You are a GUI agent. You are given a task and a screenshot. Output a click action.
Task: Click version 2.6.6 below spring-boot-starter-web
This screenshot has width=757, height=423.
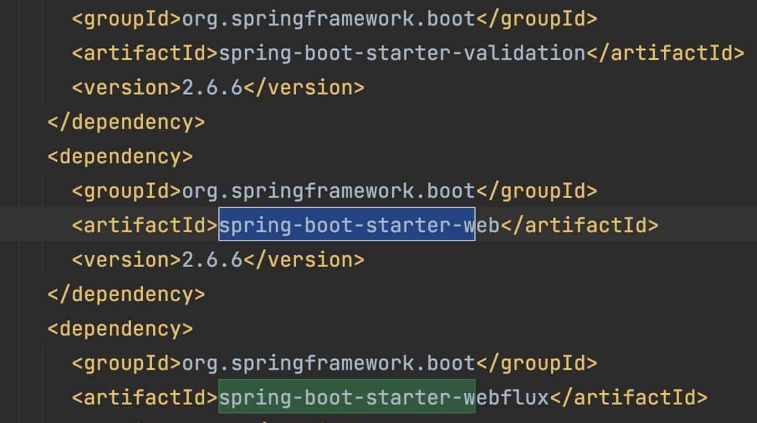tap(213, 260)
